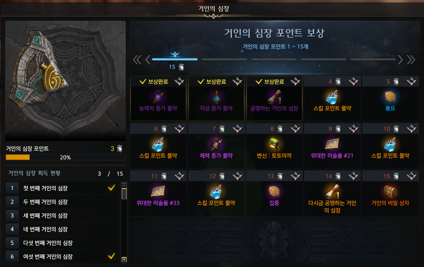424x267 pixels.
Task: Jump to last reward page with double right chevron
Action: 411,60
